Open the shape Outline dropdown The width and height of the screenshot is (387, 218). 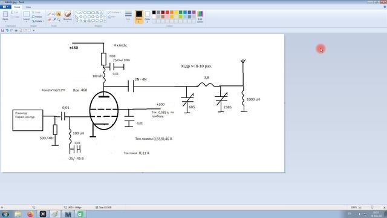click(114, 12)
